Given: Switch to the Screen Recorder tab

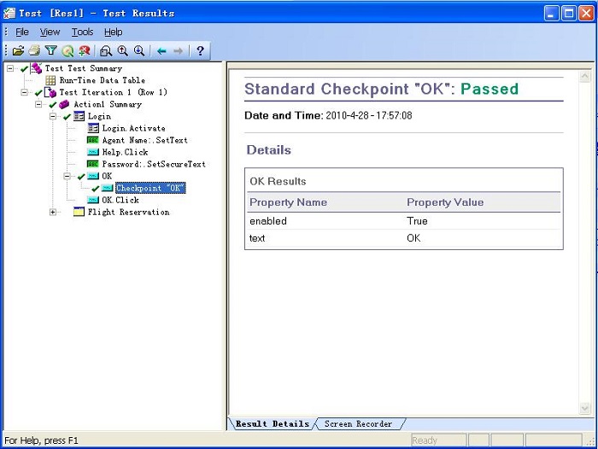Looking at the screenshot, I should coord(358,424).
